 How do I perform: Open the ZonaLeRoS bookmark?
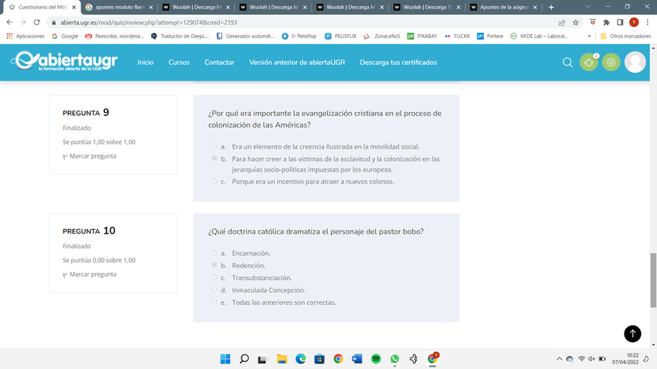click(x=382, y=36)
